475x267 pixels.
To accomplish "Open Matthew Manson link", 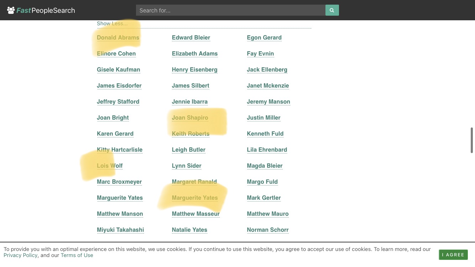I will 120,214.
